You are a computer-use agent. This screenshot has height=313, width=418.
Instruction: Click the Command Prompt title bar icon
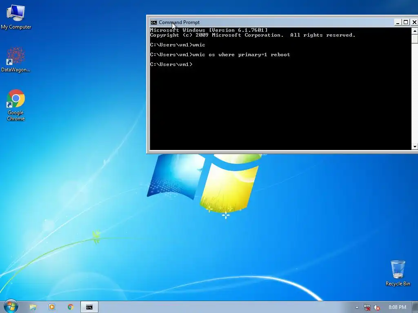point(154,22)
